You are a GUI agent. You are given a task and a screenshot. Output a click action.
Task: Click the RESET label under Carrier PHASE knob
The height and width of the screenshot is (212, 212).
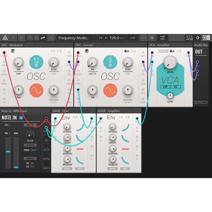(x=128, y=102)
